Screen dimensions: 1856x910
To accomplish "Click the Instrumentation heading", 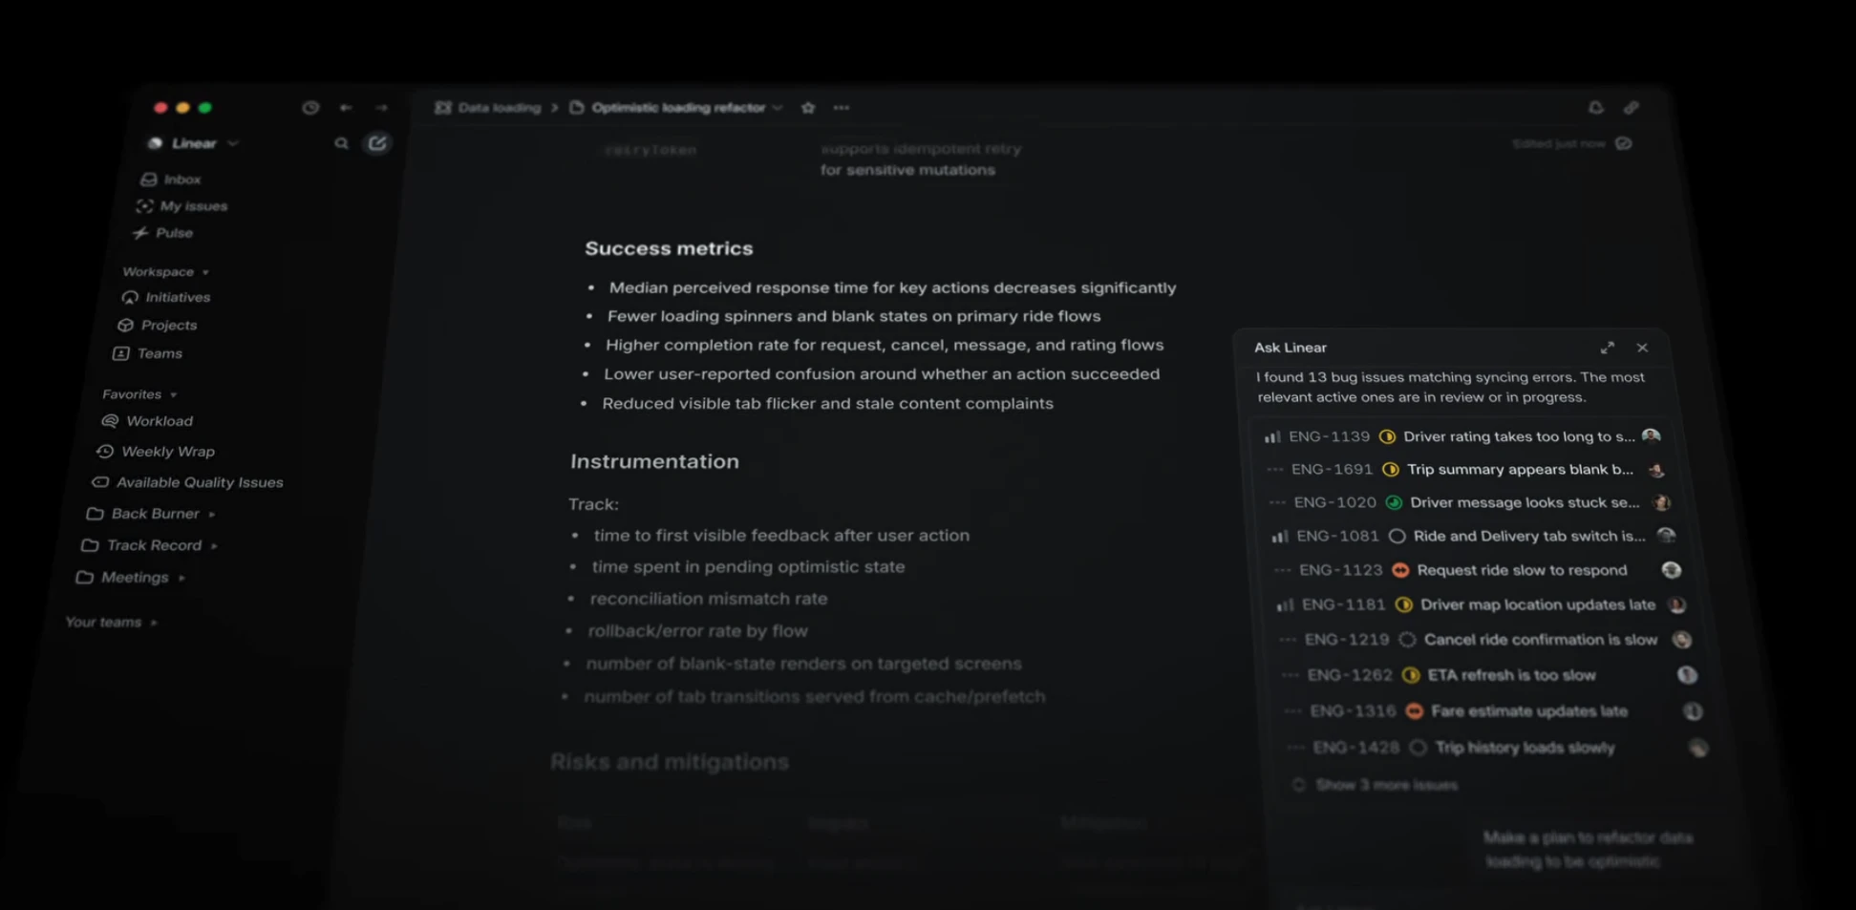I will (x=654, y=461).
